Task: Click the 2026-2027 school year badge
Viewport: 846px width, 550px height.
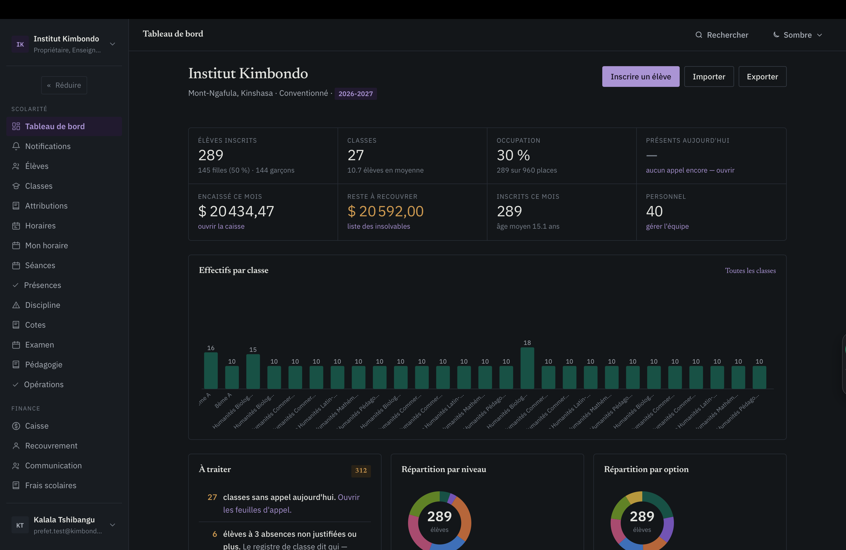Action: tap(355, 94)
